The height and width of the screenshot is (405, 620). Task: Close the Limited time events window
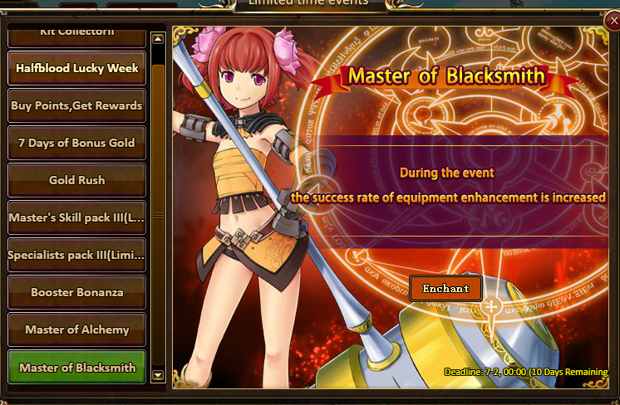(613, 21)
